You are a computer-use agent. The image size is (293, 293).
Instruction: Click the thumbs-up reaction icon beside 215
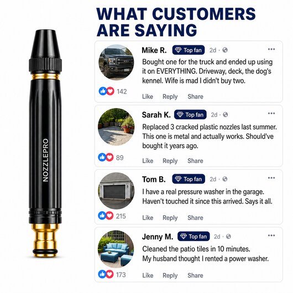102,216
